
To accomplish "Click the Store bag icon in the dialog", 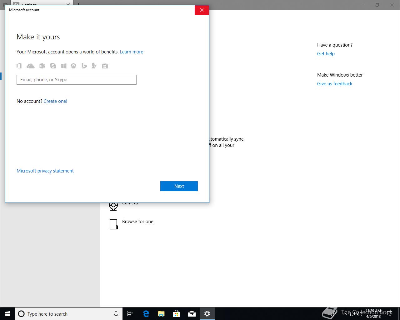I will [x=105, y=66].
